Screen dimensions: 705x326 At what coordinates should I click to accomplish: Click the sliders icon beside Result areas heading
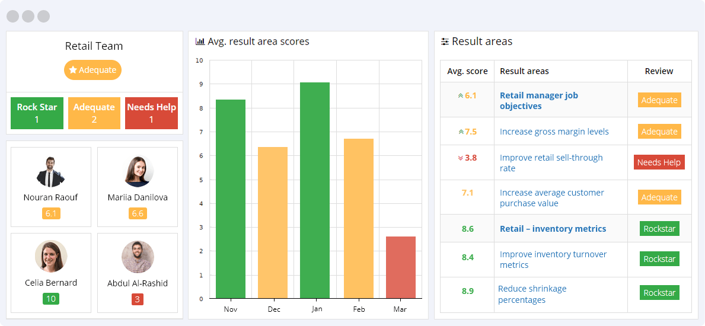(x=445, y=42)
